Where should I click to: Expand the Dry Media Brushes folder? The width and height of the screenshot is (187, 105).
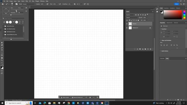4,29
